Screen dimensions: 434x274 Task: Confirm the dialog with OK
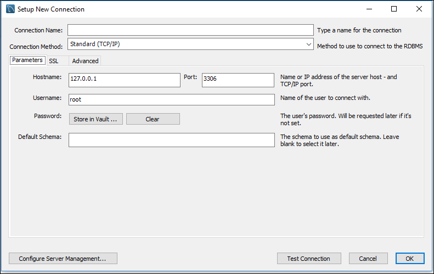click(x=410, y=259)
